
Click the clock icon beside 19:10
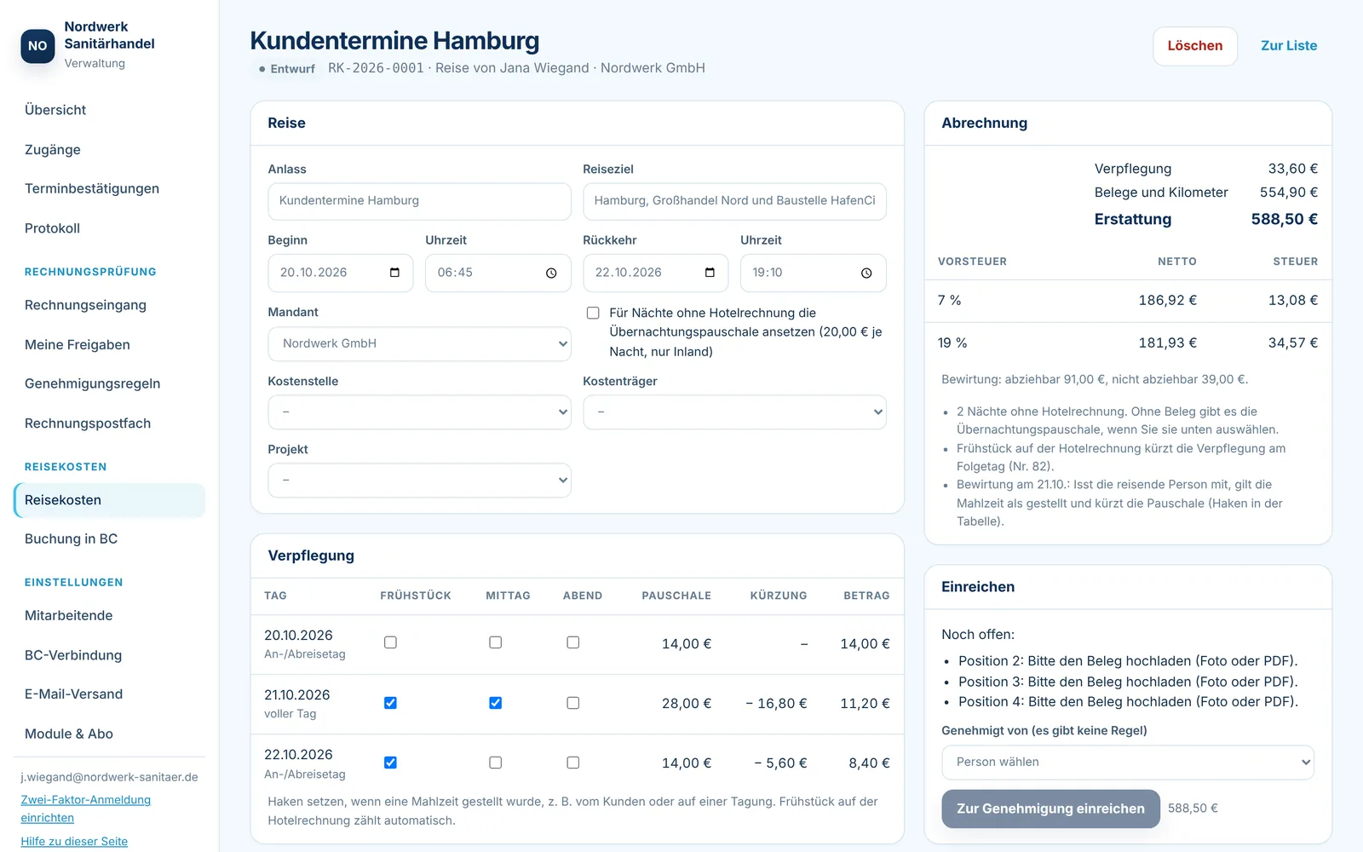pyautogui.click(x=866, y=273)
